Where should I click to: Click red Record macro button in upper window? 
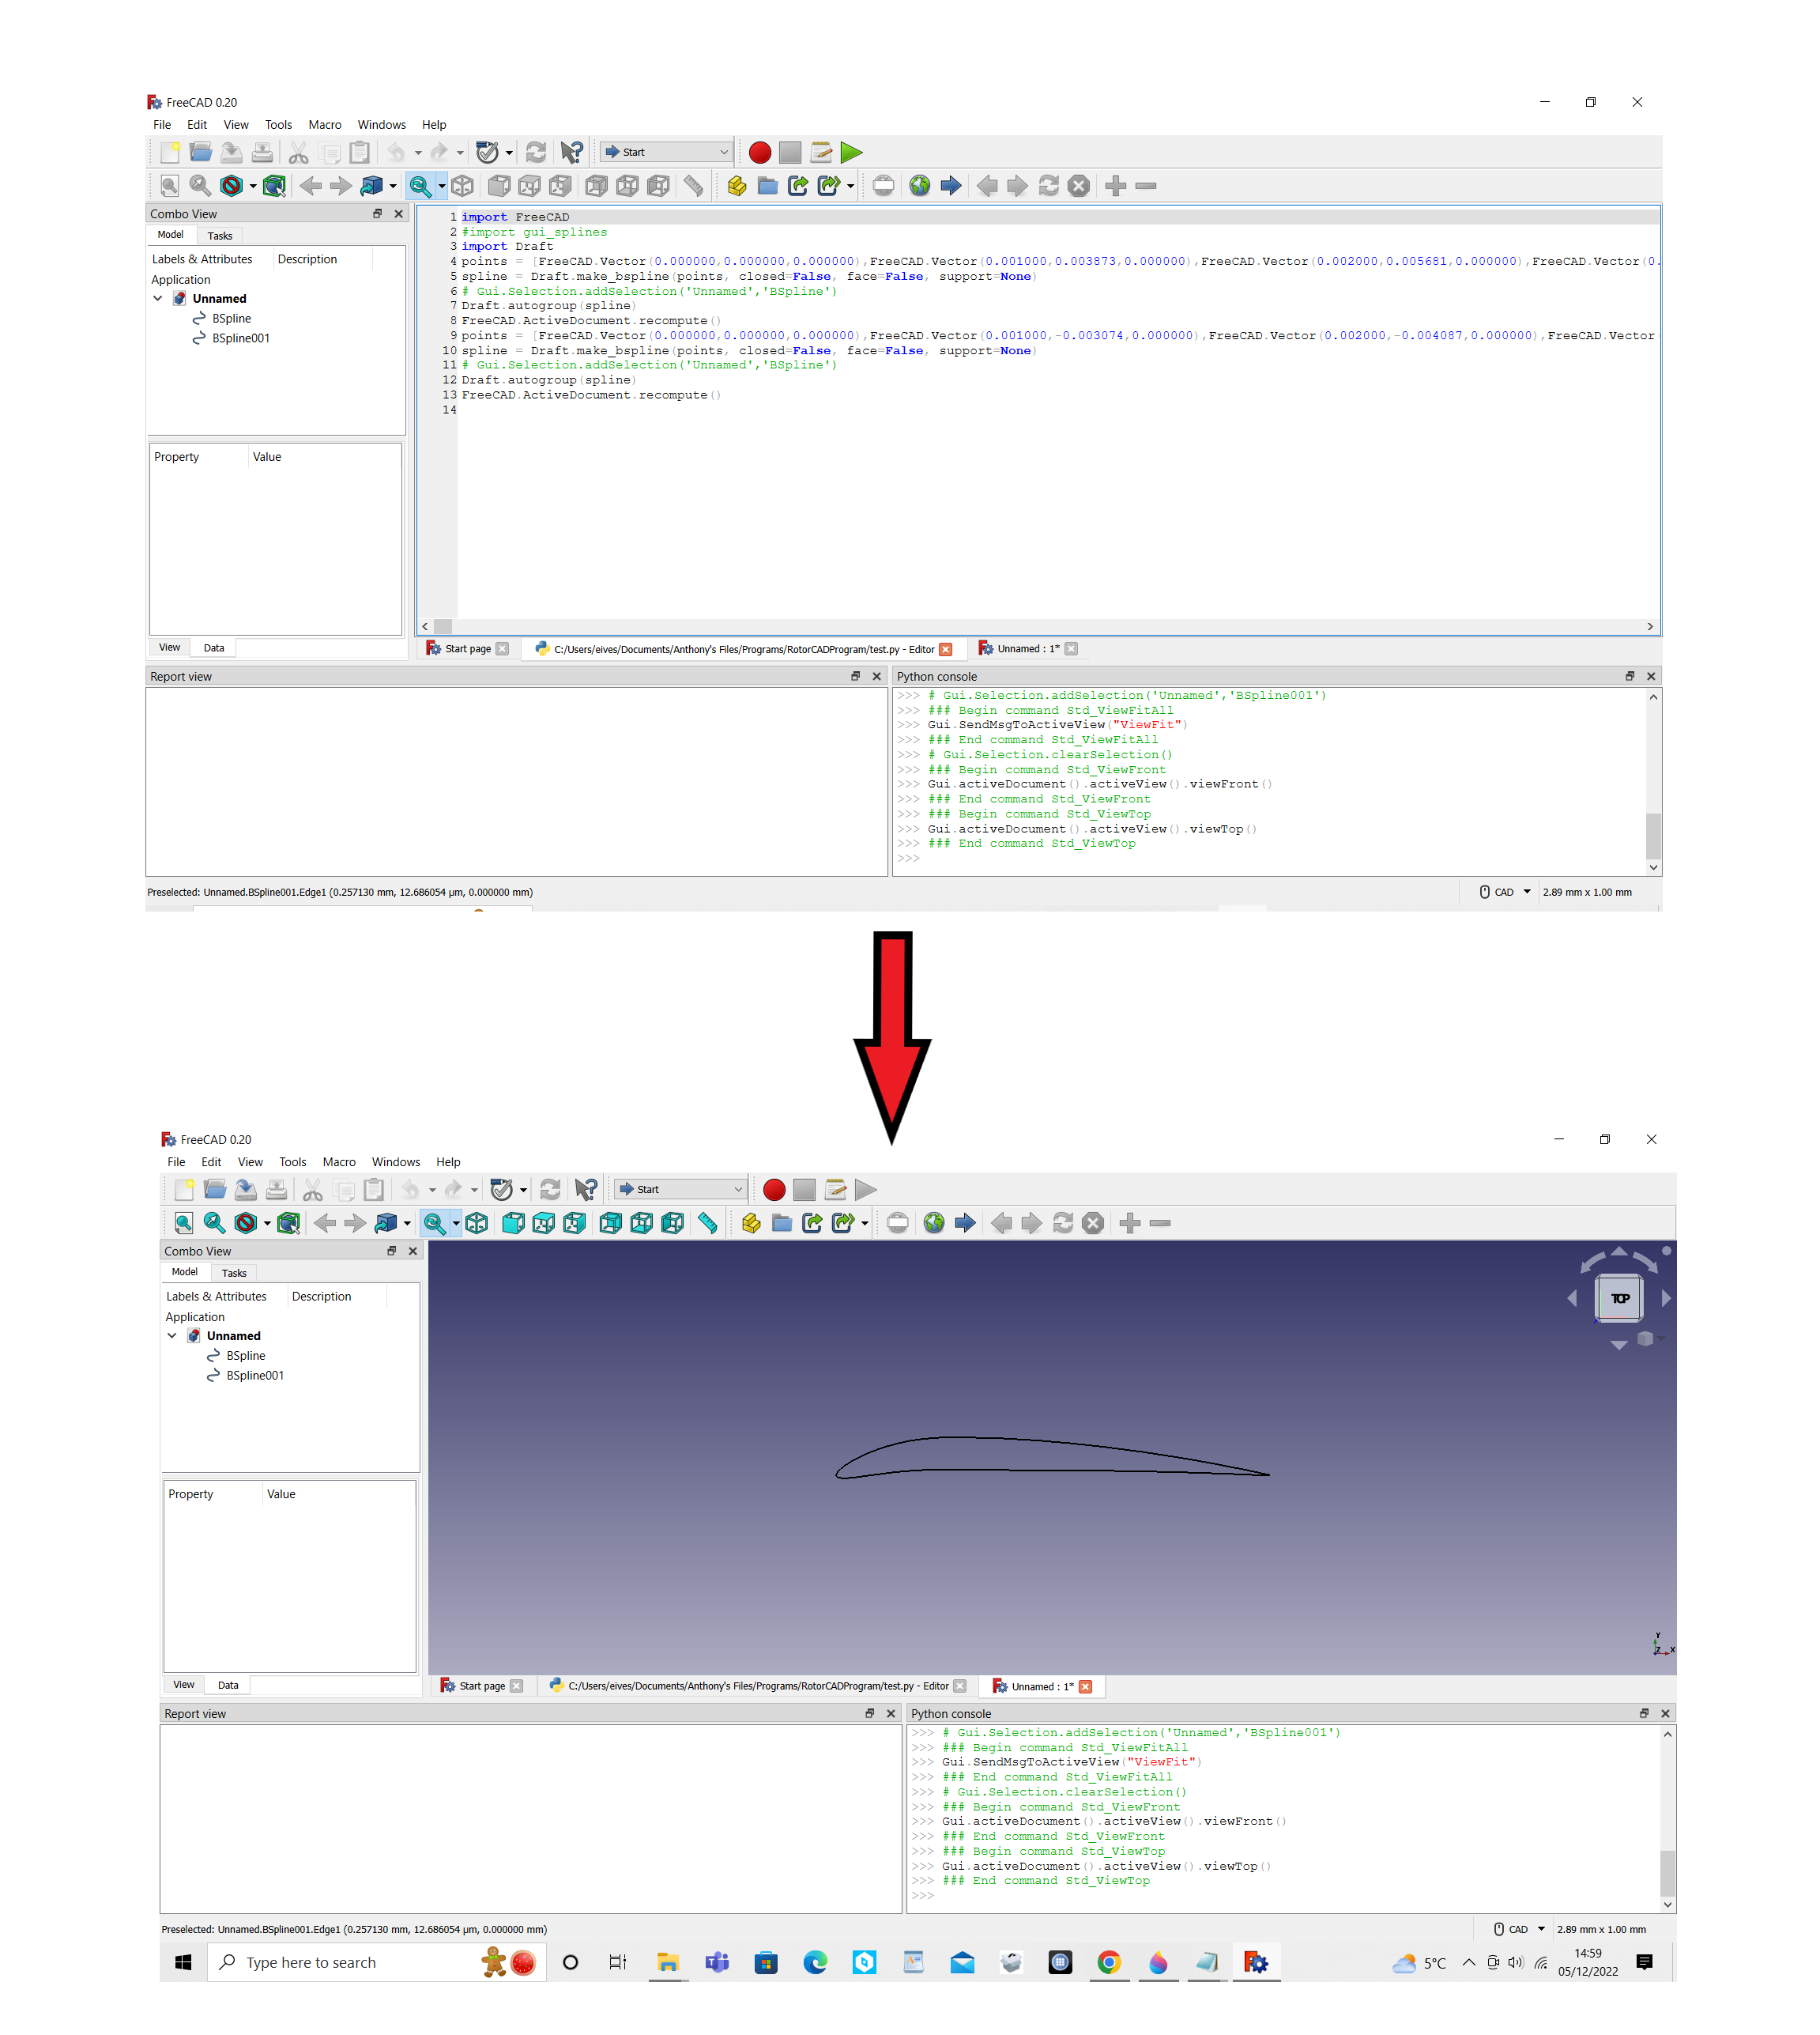(x=760, y=152)
